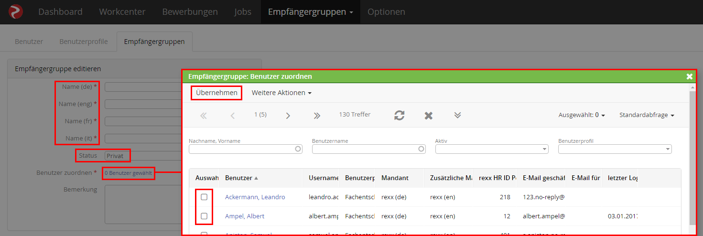Open the Benutzerprofil filter dropdown
Viewport: 703px width, 236px height.
[615, 149]
